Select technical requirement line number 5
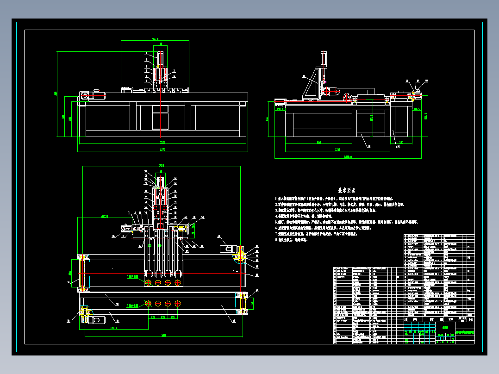The height and width of the screenshot is (374, 499). [347, 222]
